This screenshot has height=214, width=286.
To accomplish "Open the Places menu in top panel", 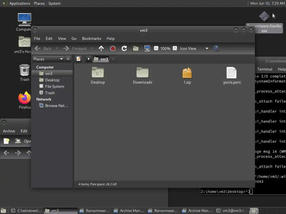I will [x=39, y=3].
